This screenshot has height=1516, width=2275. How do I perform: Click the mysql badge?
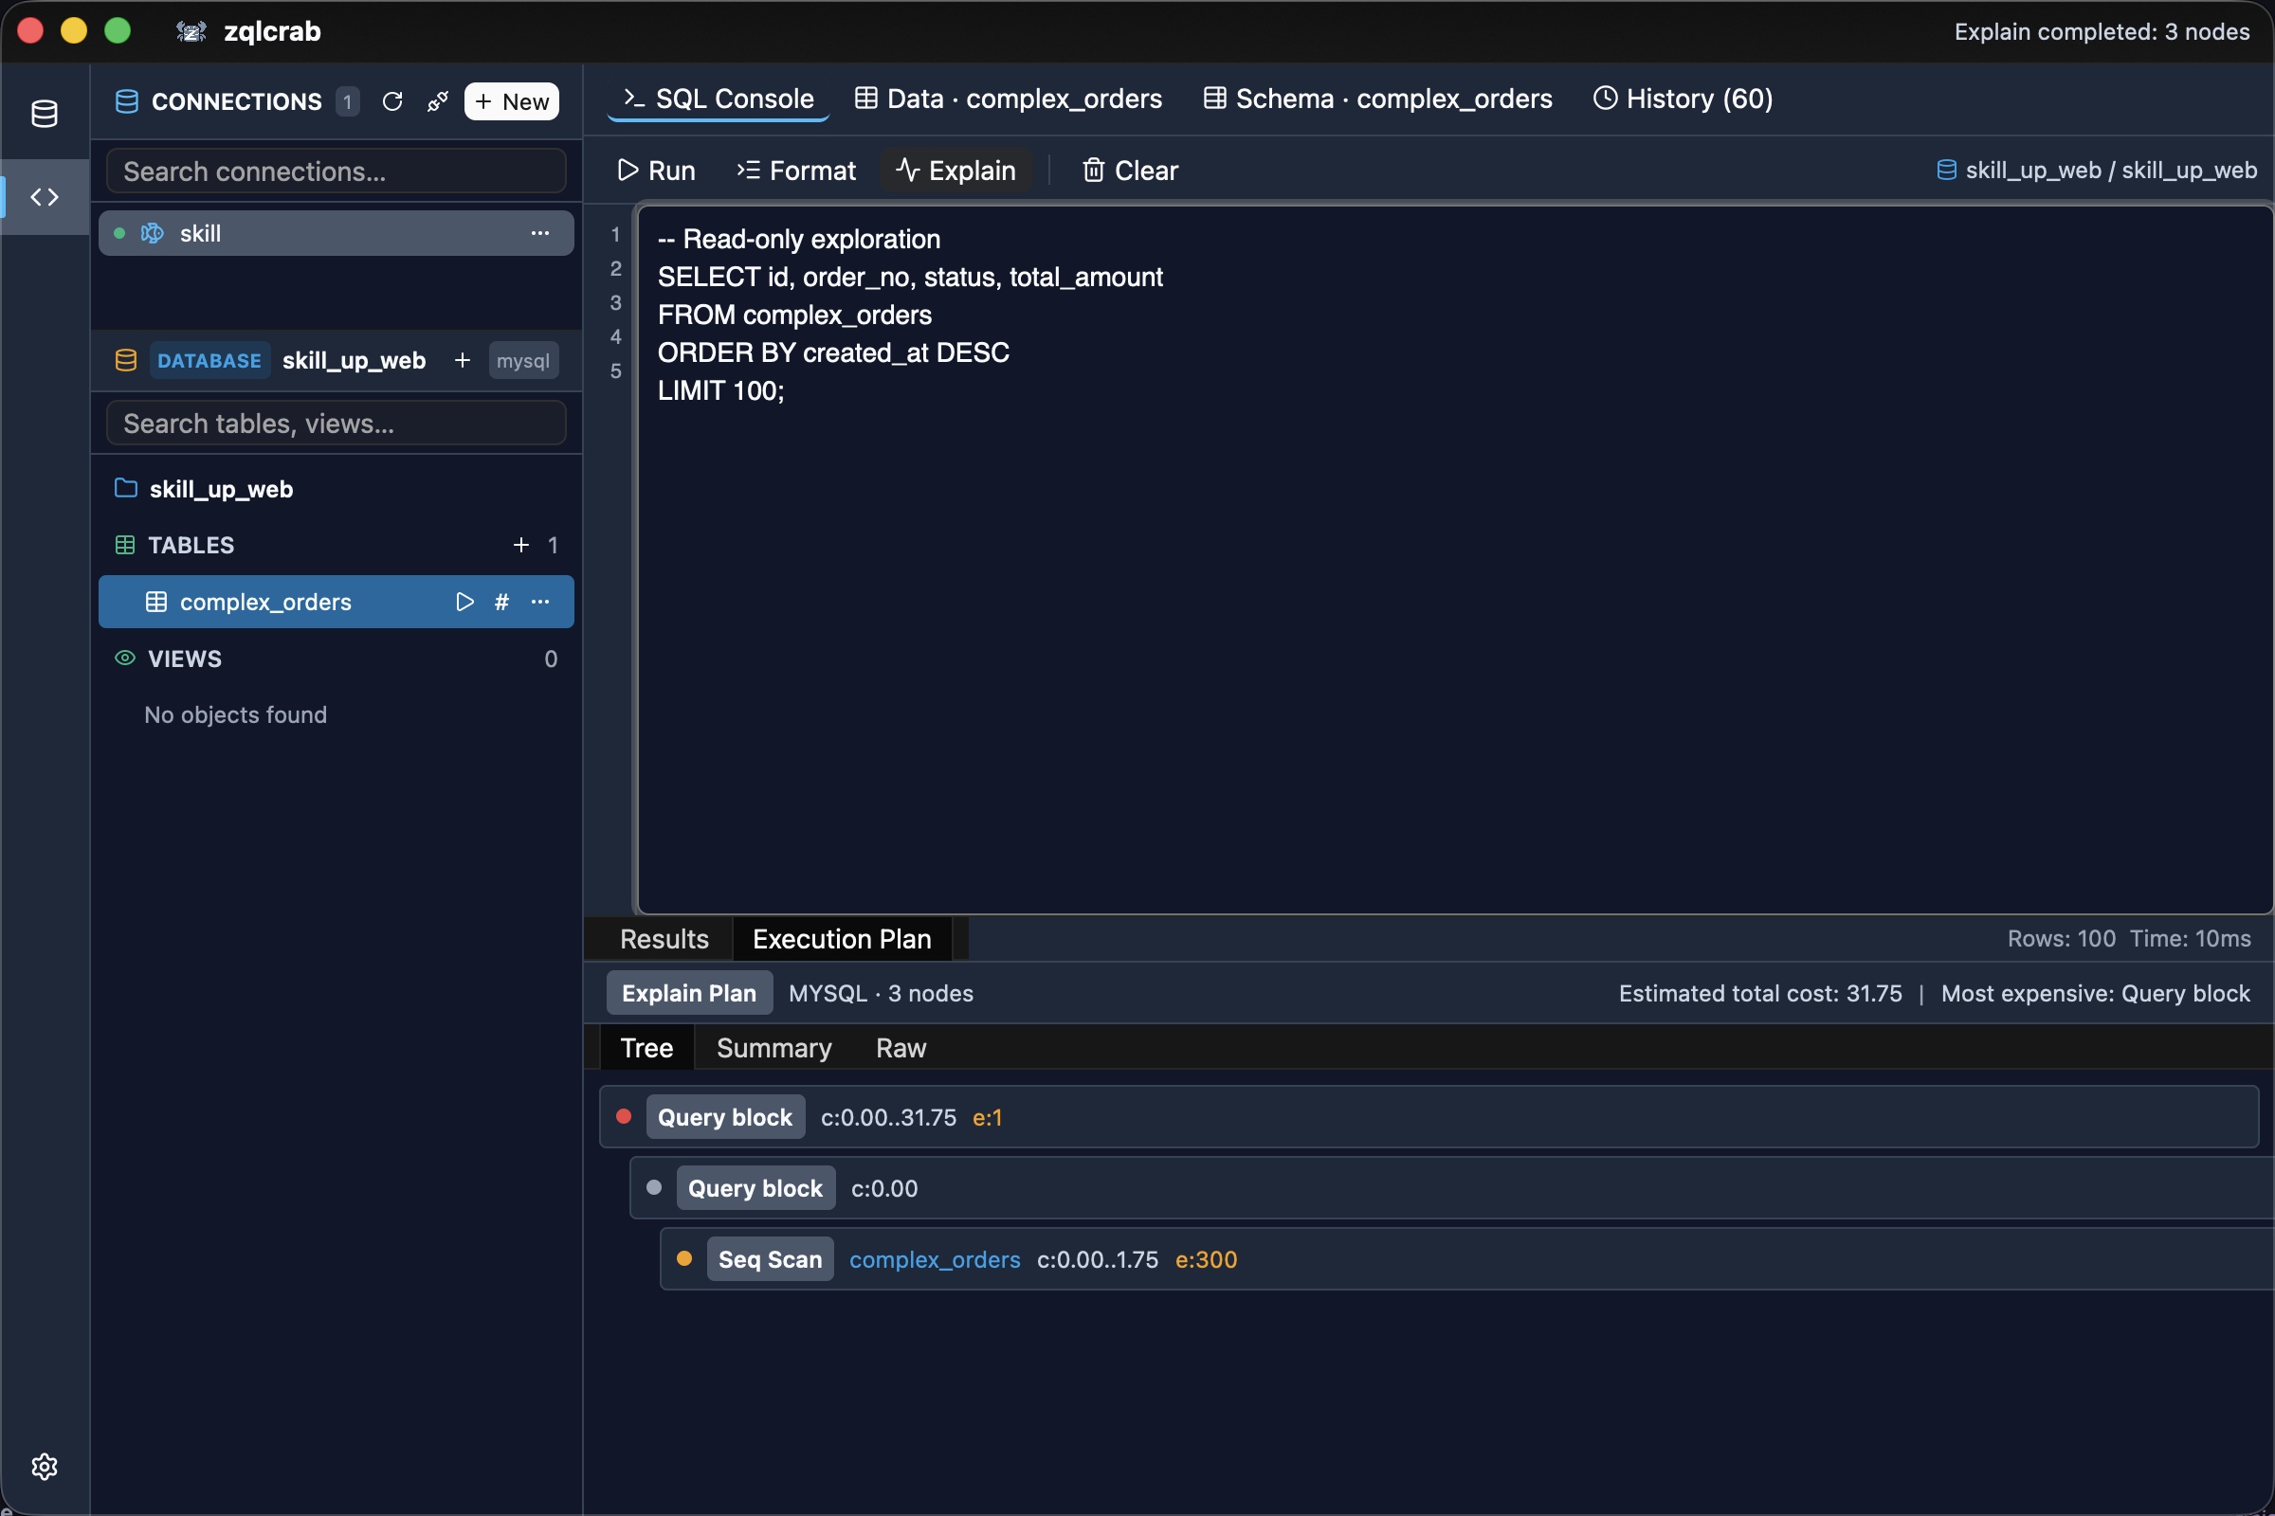point(523,361)
